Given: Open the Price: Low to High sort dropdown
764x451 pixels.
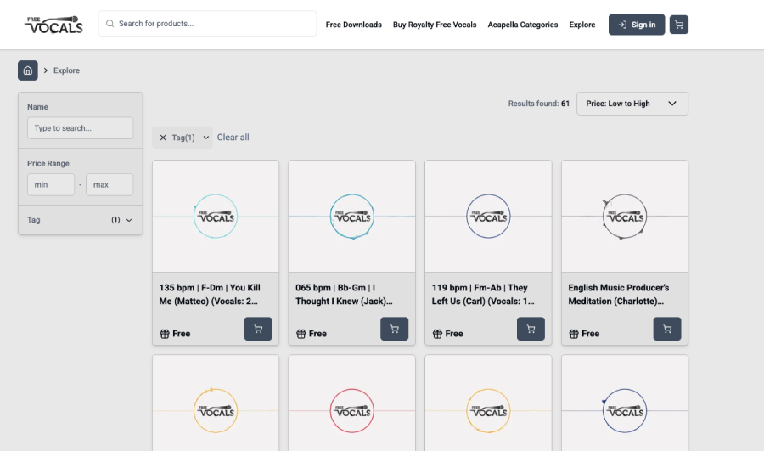Looking at the screenshot, I should pos(632,104).
